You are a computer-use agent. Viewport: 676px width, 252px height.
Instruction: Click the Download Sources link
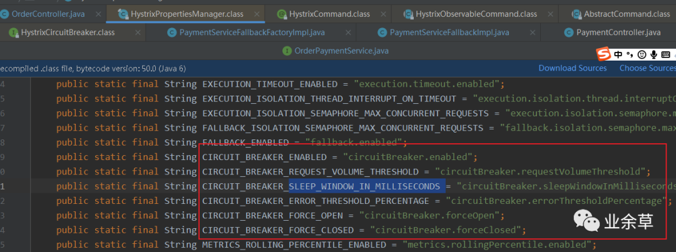573,68
